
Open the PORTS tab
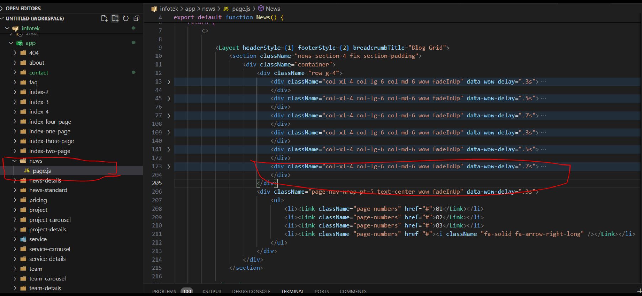322,291
